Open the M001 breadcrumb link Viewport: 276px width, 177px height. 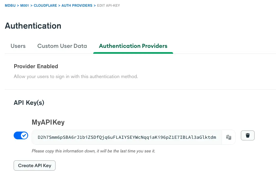click(25, 5)
